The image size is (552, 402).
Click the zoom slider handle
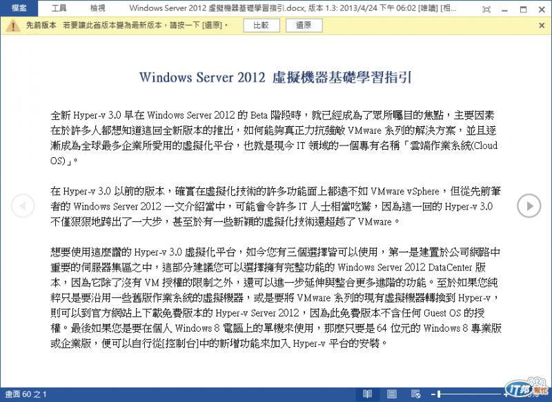point(439,394)
